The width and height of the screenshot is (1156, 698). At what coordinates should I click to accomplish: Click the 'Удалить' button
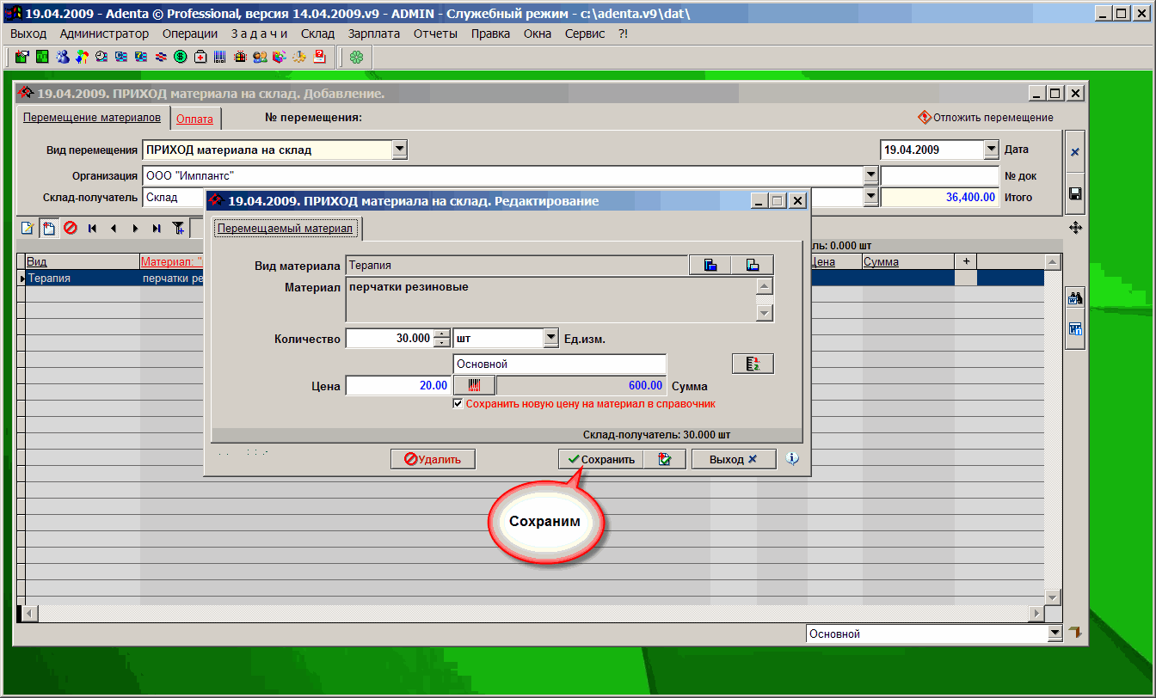[x=433, y=459]
